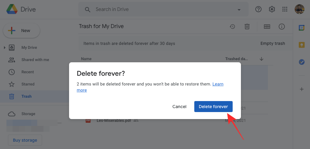Click the Trash for My Drive heading

101,26
